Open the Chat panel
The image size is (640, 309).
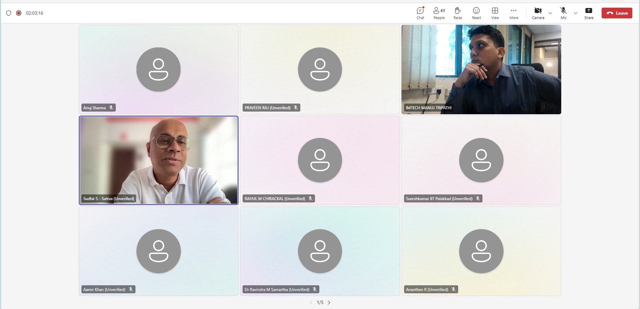pyautogui.click(x=420, y=13)
